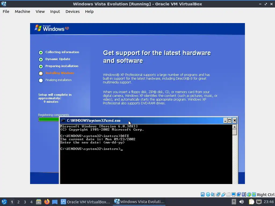This screenshot has width=275, height=206.
Task: Click the volume speaker tray icon
Action: pos(242,202)
